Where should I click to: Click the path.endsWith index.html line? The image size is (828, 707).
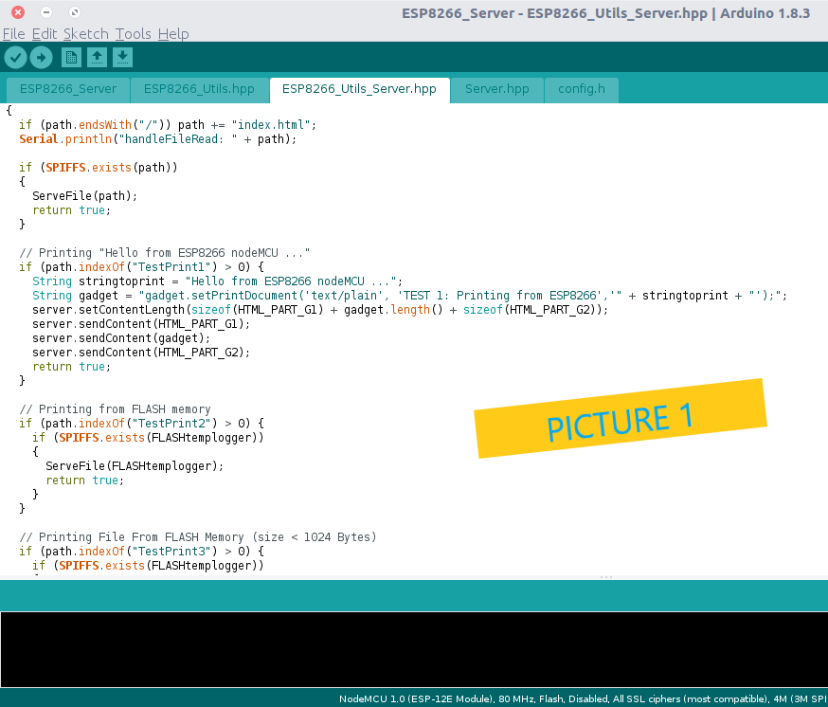[x=168, y=125]
